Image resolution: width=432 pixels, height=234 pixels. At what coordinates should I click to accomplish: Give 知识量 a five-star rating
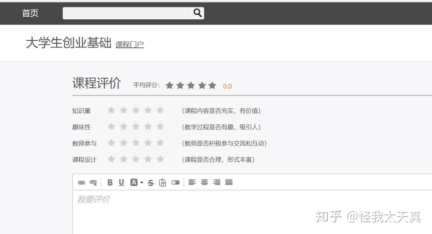160,110
